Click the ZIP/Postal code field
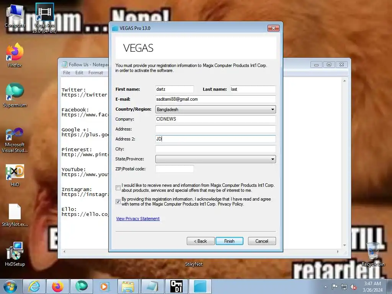Viewport: 392px width, 294px height. [x=175, y=169]
